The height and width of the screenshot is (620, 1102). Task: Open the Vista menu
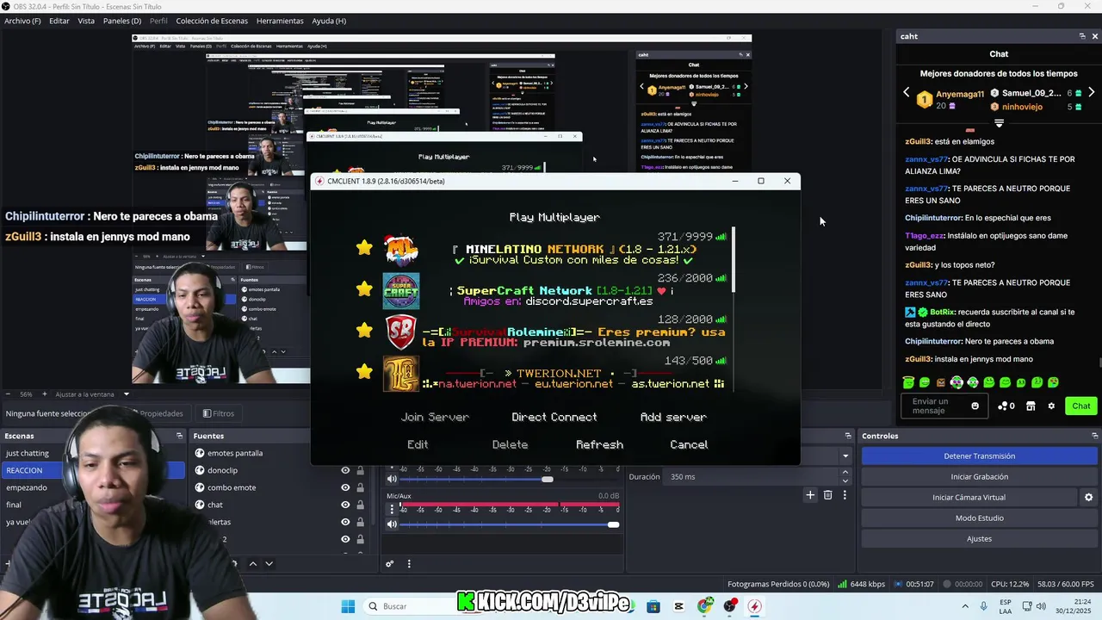click(x=86, y=21)
